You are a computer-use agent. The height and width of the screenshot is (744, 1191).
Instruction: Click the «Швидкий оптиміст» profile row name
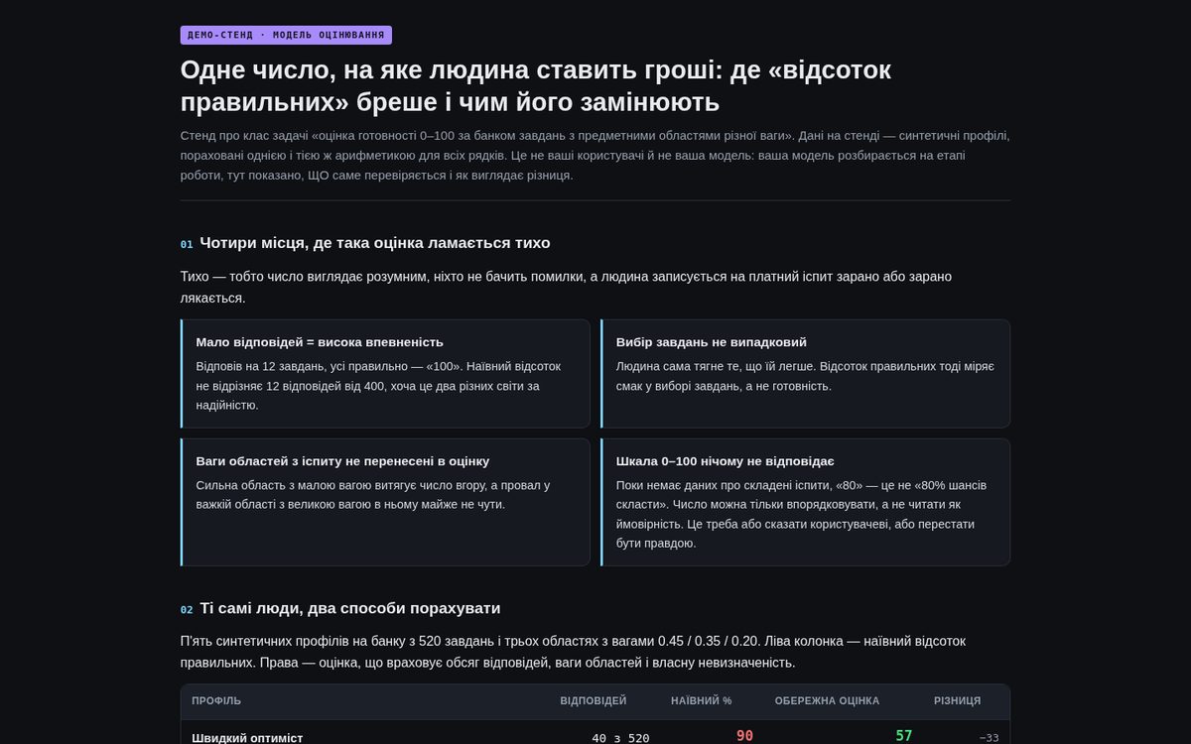click(x=247, y=738)
